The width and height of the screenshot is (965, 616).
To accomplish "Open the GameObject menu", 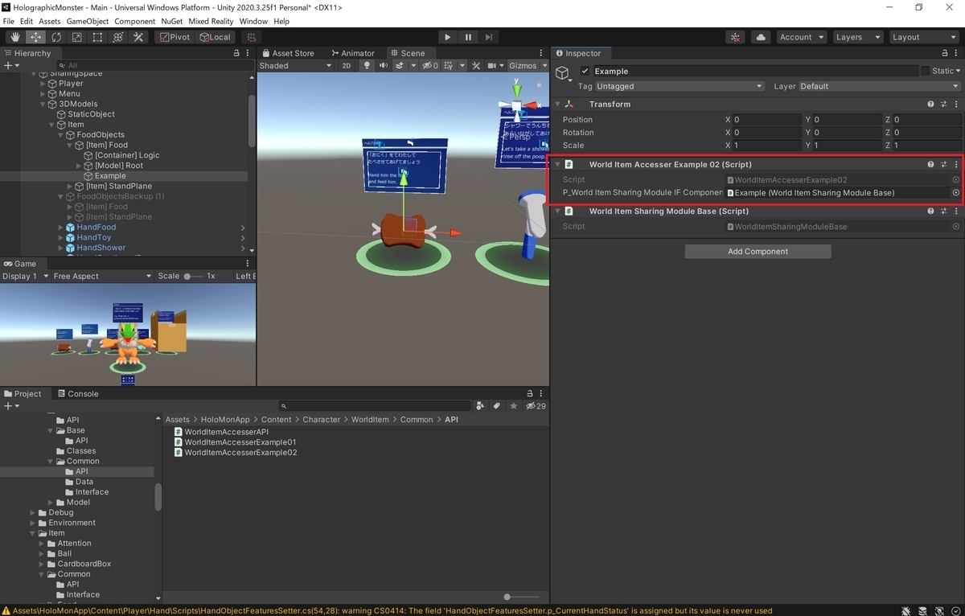I will 87,21.
